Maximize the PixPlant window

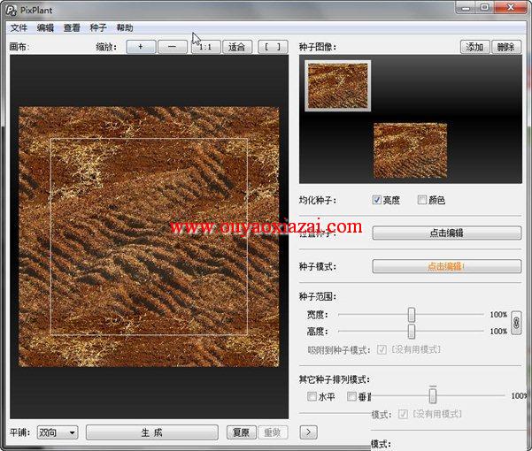point(485,7)
